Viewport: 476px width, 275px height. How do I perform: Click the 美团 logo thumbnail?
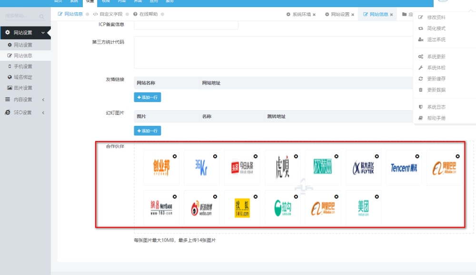[363, 208]
